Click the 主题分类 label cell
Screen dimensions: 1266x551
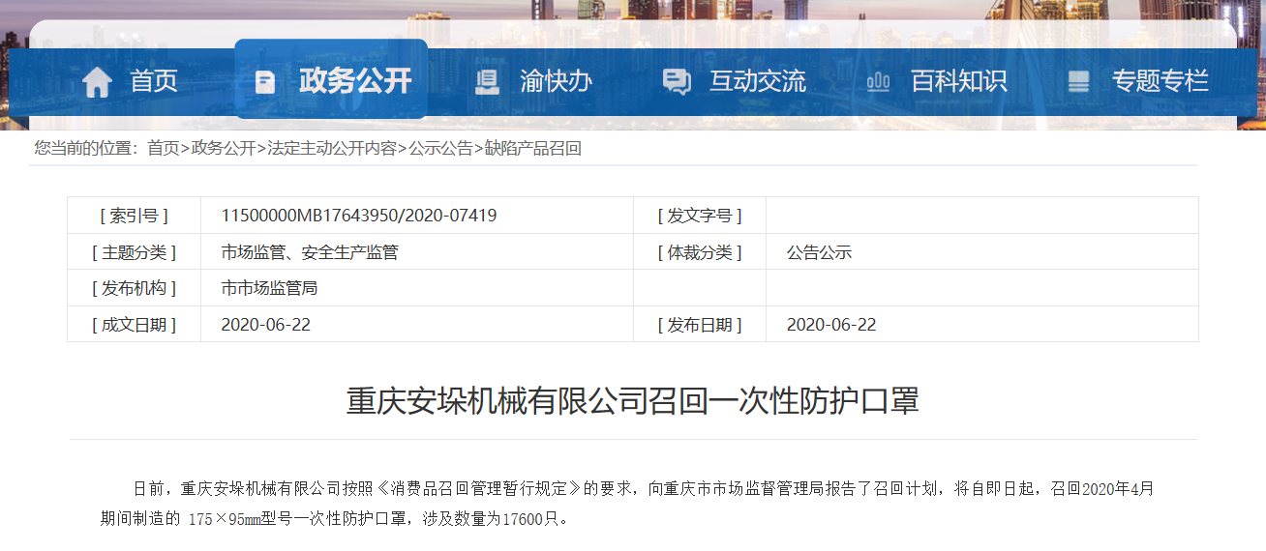tap(134, 252)
